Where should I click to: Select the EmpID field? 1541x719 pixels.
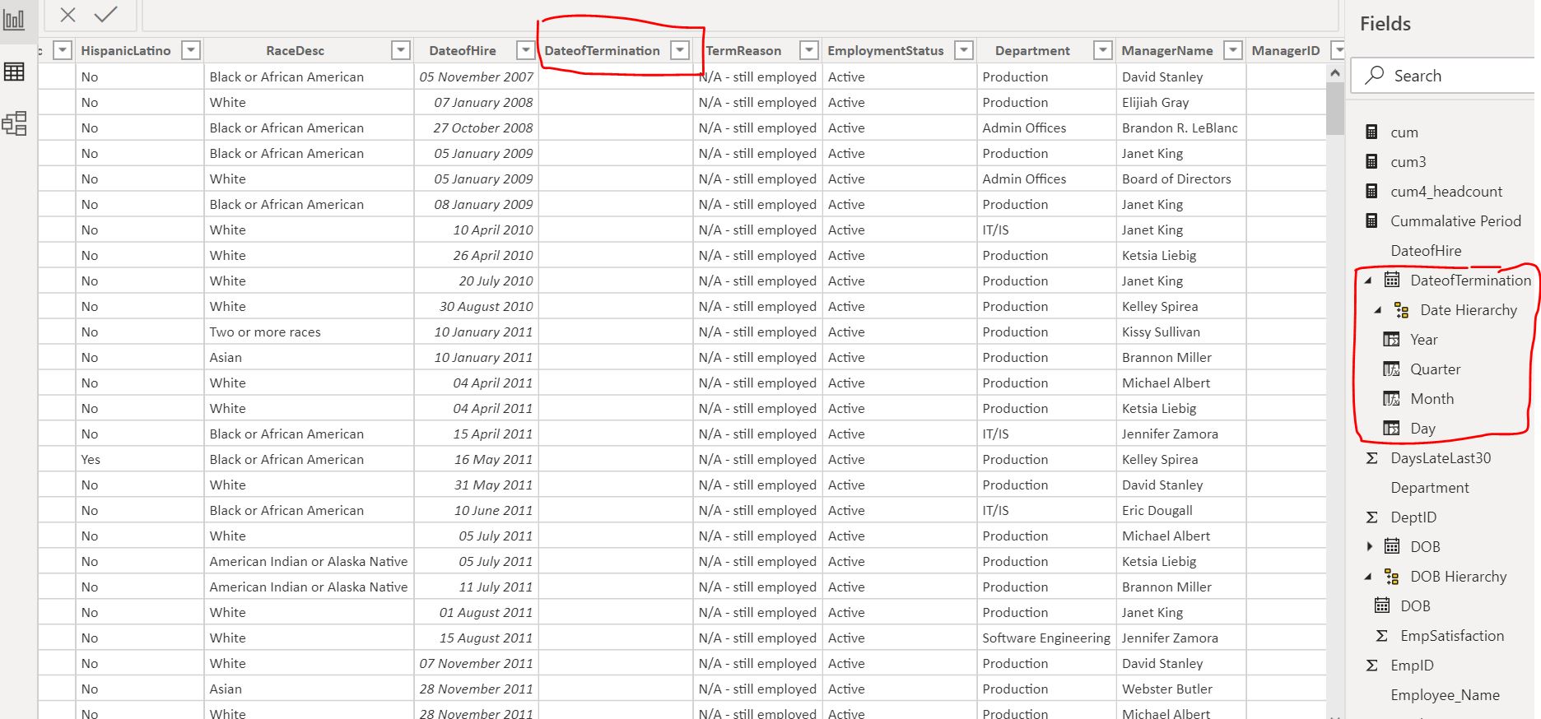1412,666
